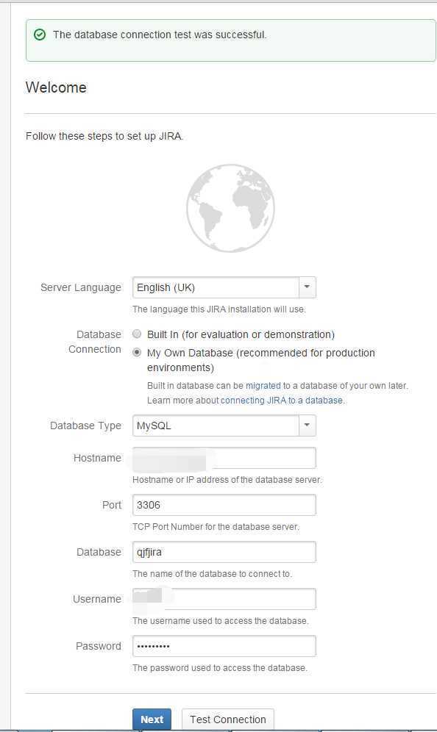Open the 'migrated' link
This screenshot has width=437, height=732.
point(263,386)
